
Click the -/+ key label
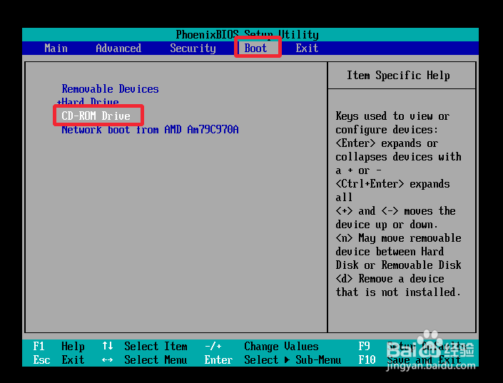tap(213, 347)
